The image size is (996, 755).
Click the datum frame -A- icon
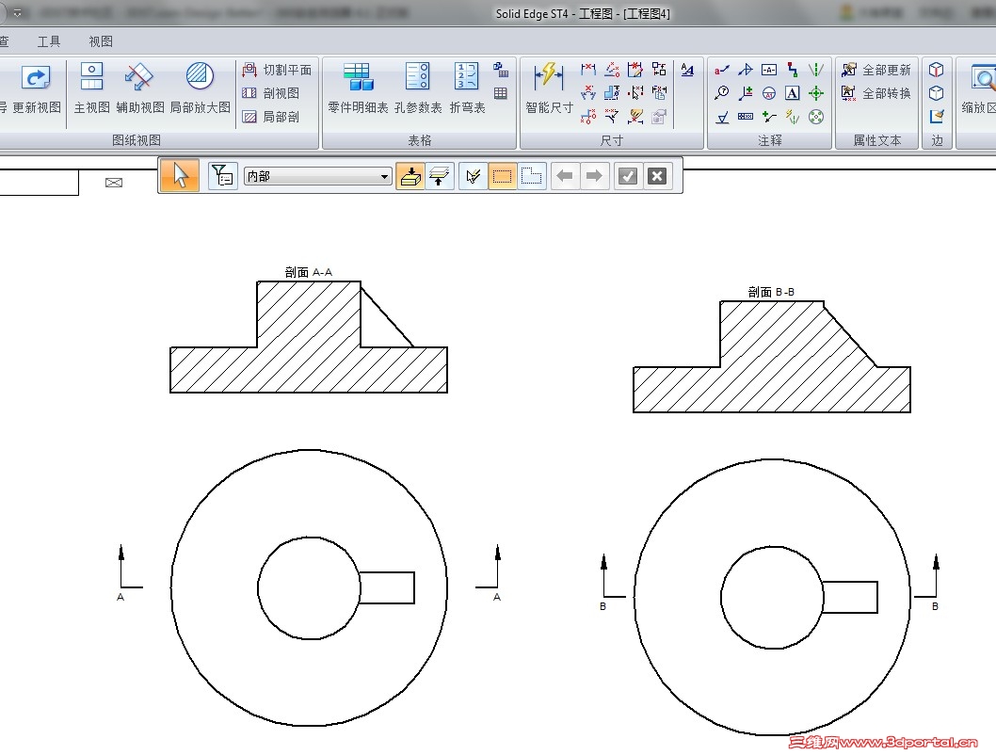(x=768, y=70)
